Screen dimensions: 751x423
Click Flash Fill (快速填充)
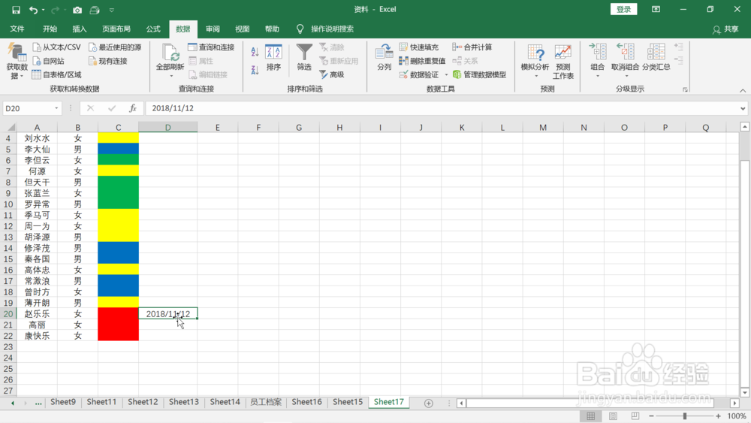pos(418,47)
